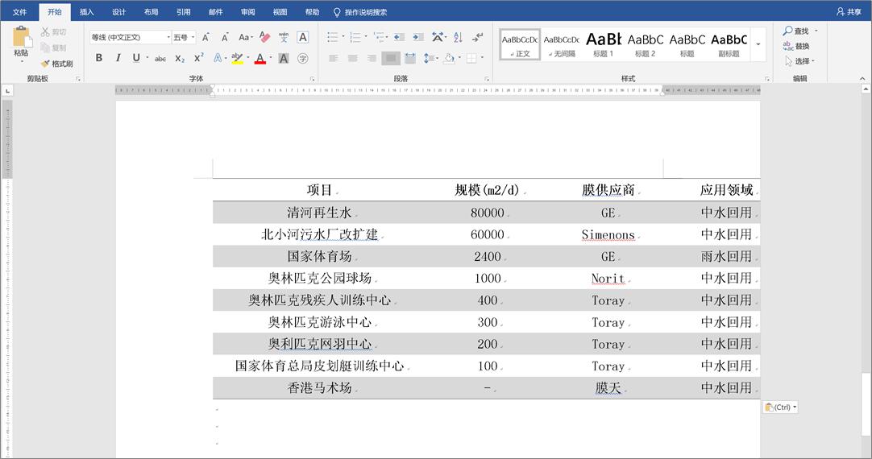Viewport: 872px width, 459px height.
Task: Open the font size box showing 五号
Action: [x=184, y=37]
